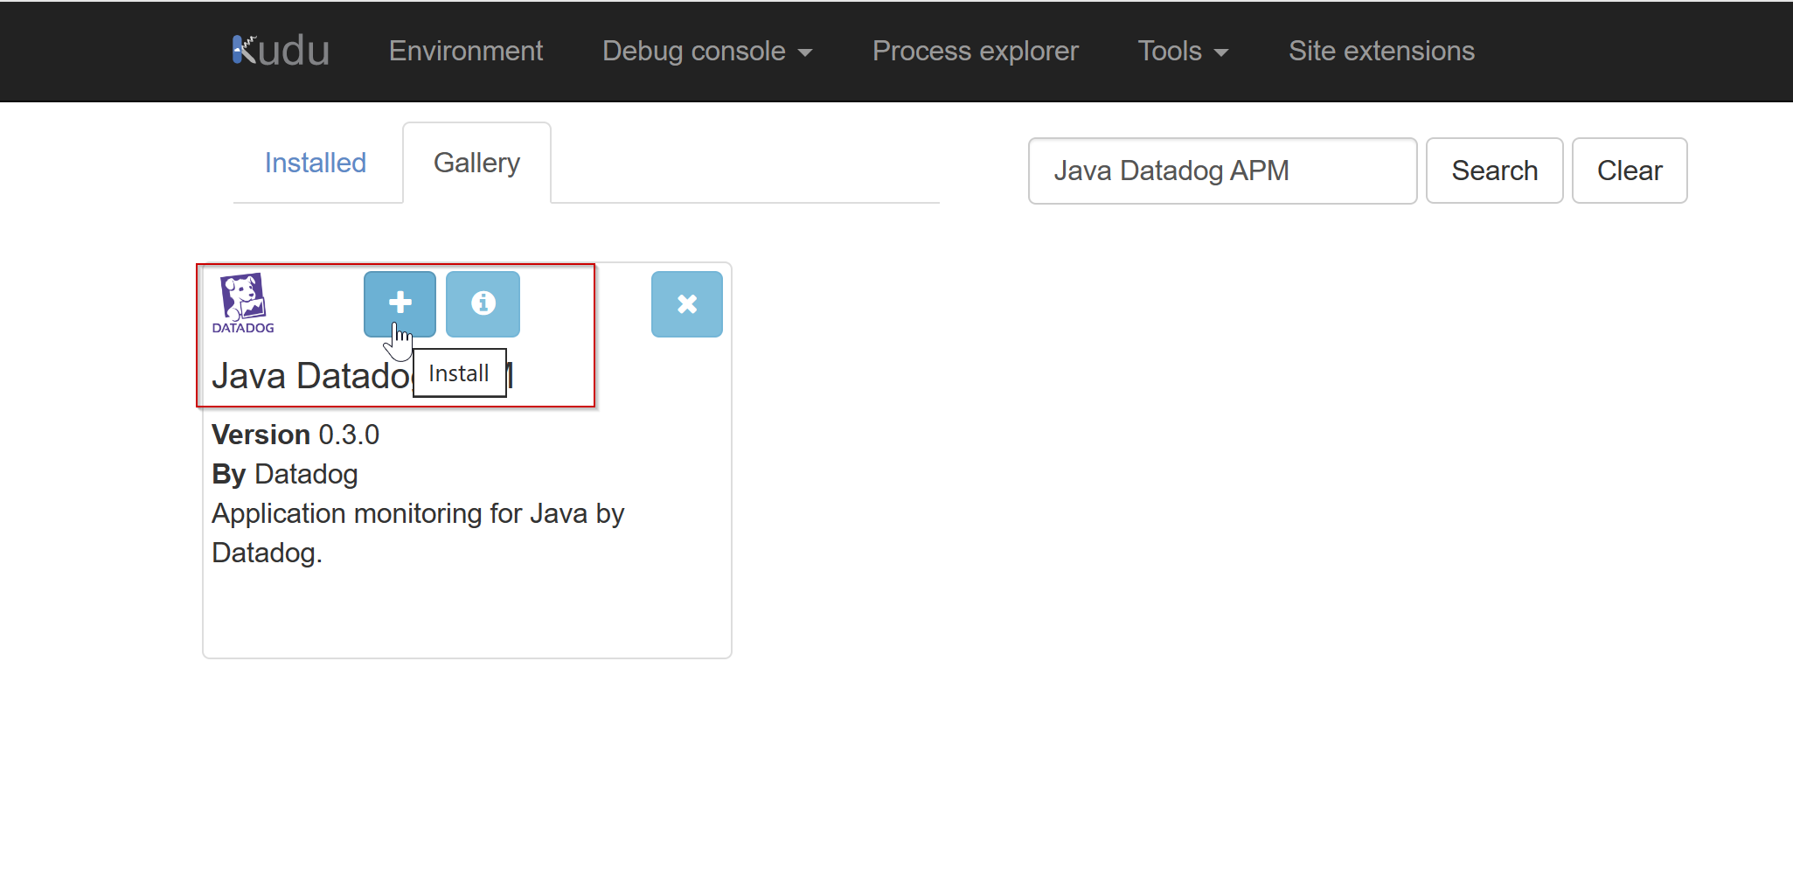The image size is (1793, 884).
Task: Click the Application monitoring description text
Action: tap(418, 532)
